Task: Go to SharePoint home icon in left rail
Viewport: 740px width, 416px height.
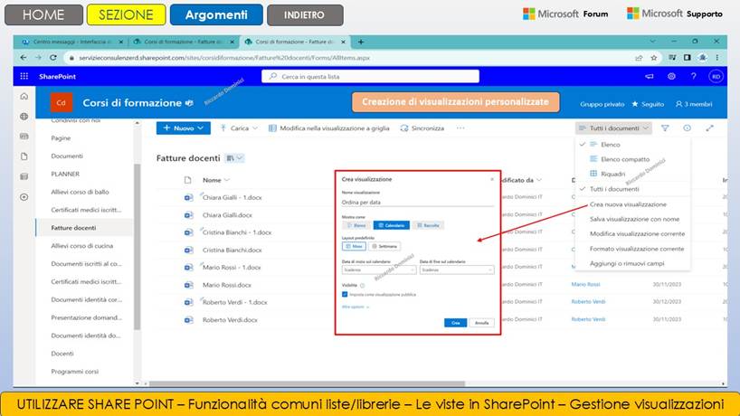Action: tap(24, 96)
